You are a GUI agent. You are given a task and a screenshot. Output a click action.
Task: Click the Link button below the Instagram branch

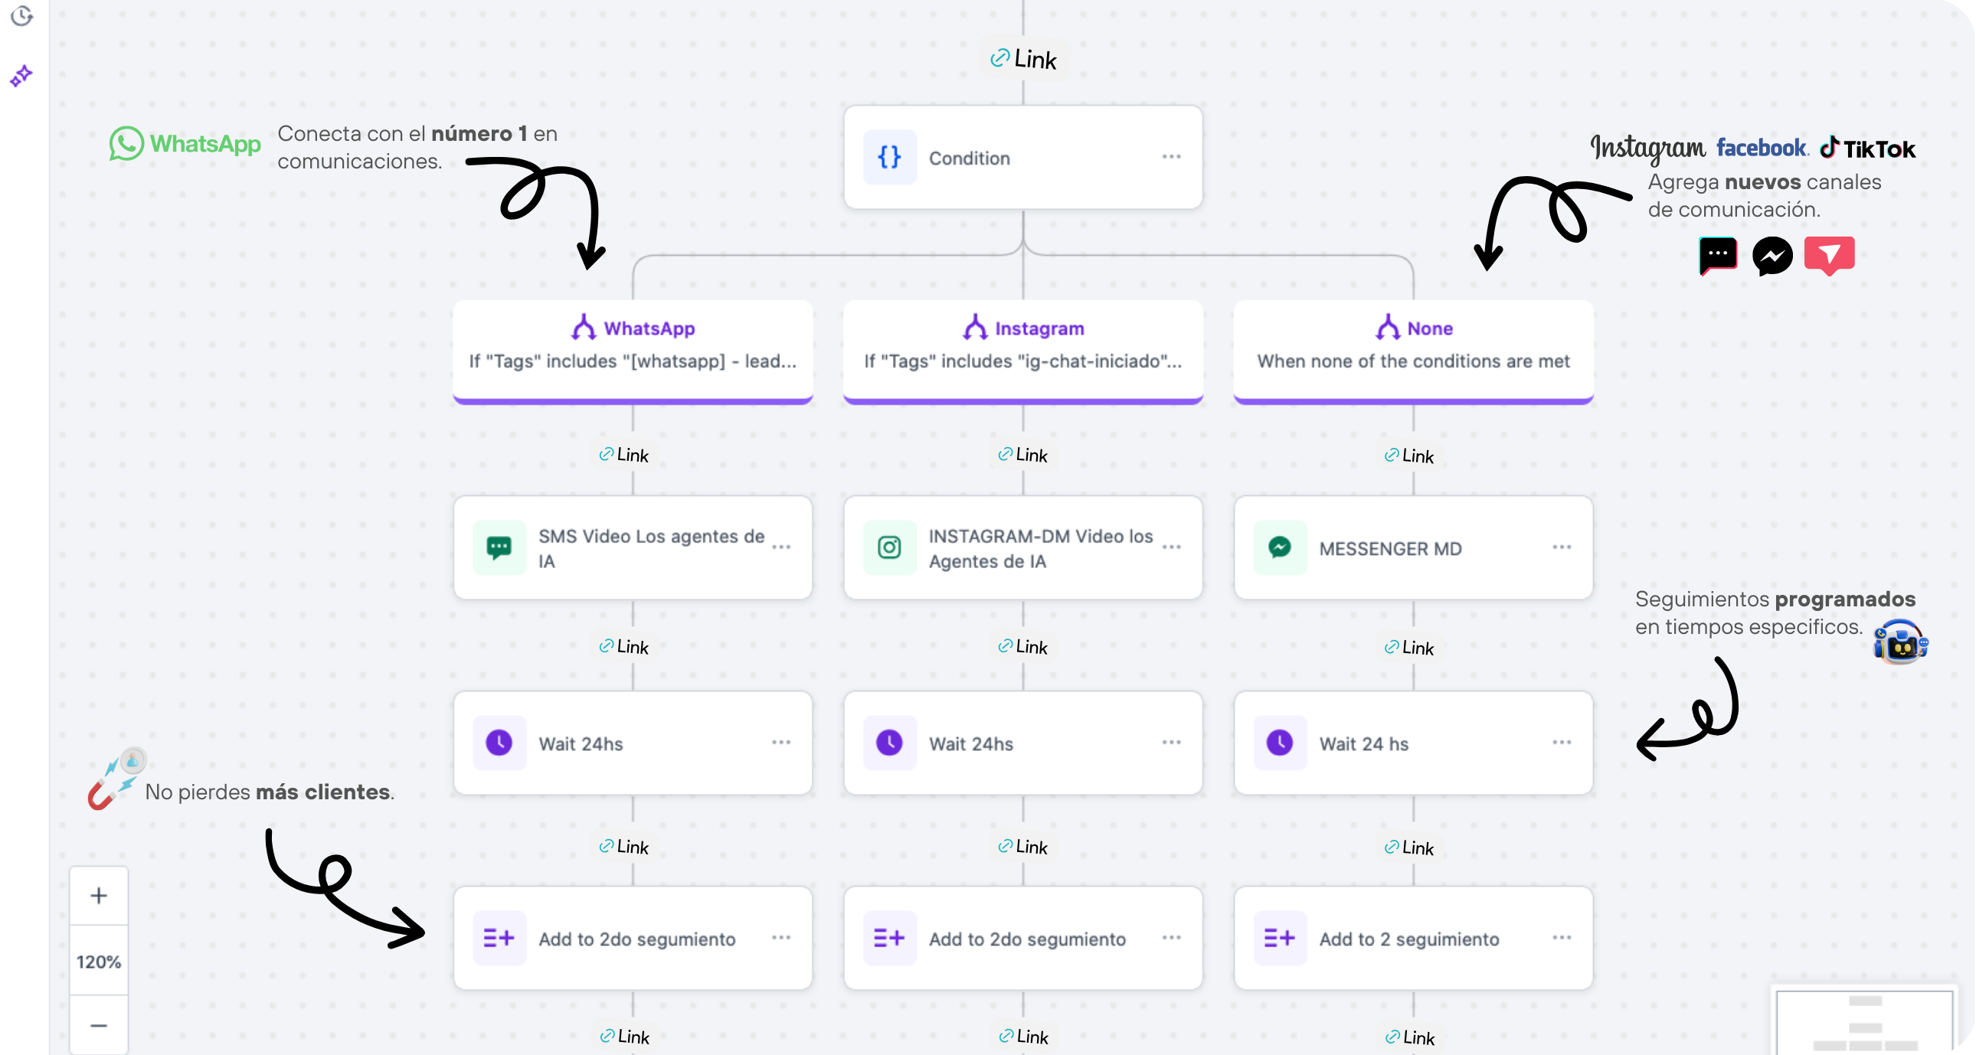point(1022,454)
